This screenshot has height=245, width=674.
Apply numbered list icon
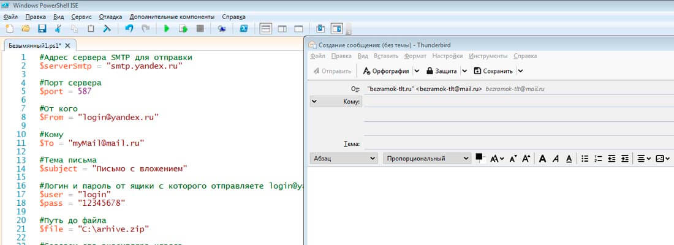(598, 159)
